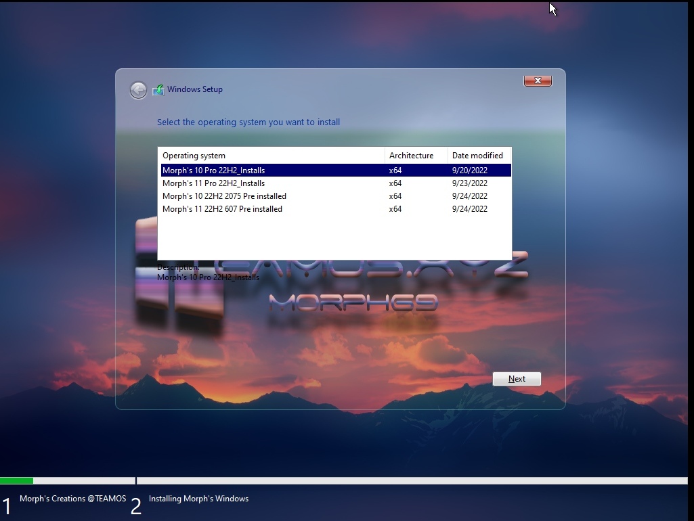Click x64 in the 607 Pre installed row
Screen dimensions: 694x521
point(395,209)
